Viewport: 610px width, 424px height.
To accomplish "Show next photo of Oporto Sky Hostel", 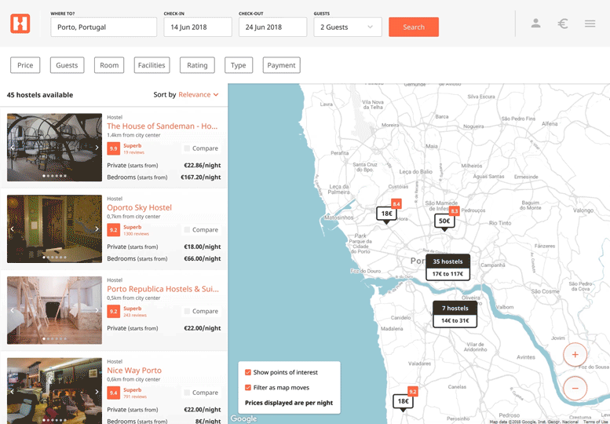I will click(x=97, y=228).
